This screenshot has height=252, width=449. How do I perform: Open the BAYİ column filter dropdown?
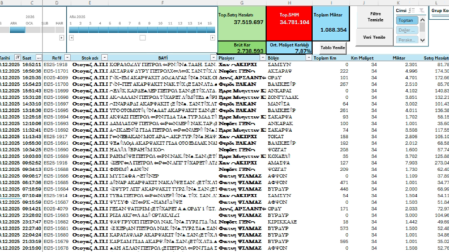[x=213, y=58]
